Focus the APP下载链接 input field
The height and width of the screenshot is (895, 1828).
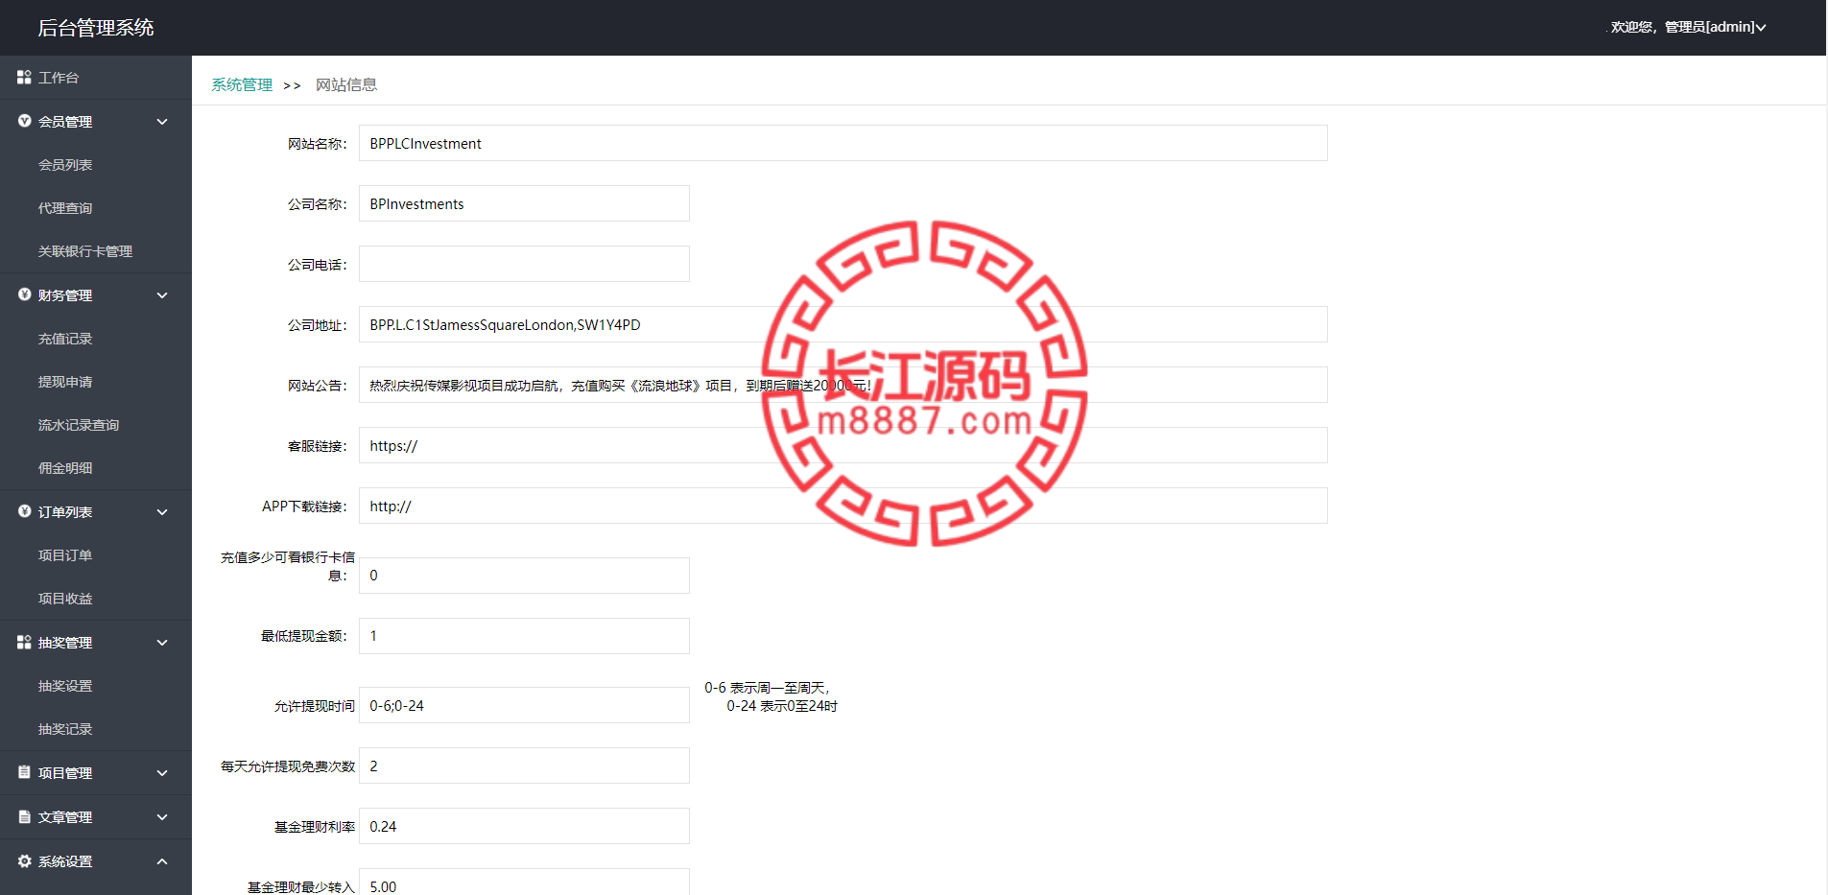(843, 506)
